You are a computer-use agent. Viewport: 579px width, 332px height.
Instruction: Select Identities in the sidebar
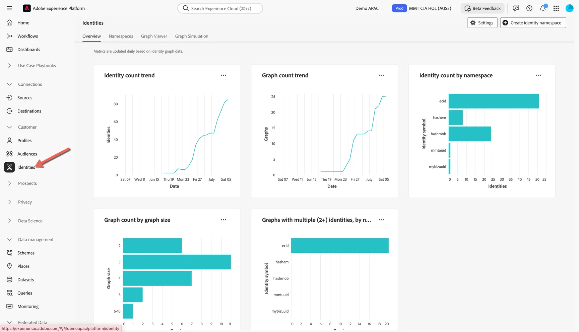(26, 167)
